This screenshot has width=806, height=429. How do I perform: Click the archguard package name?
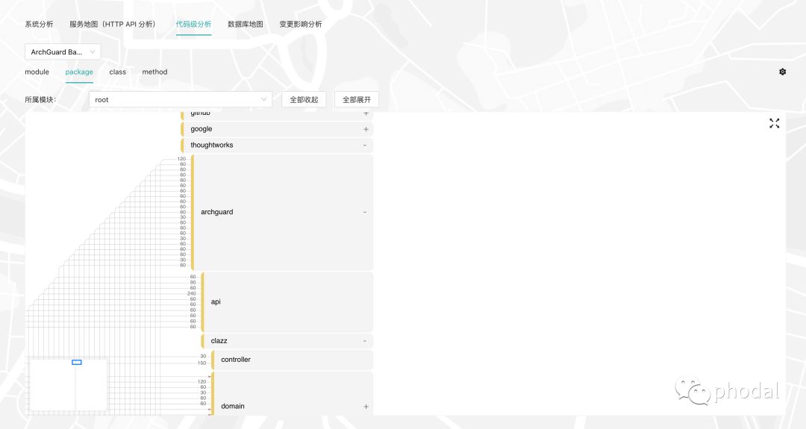217,212
